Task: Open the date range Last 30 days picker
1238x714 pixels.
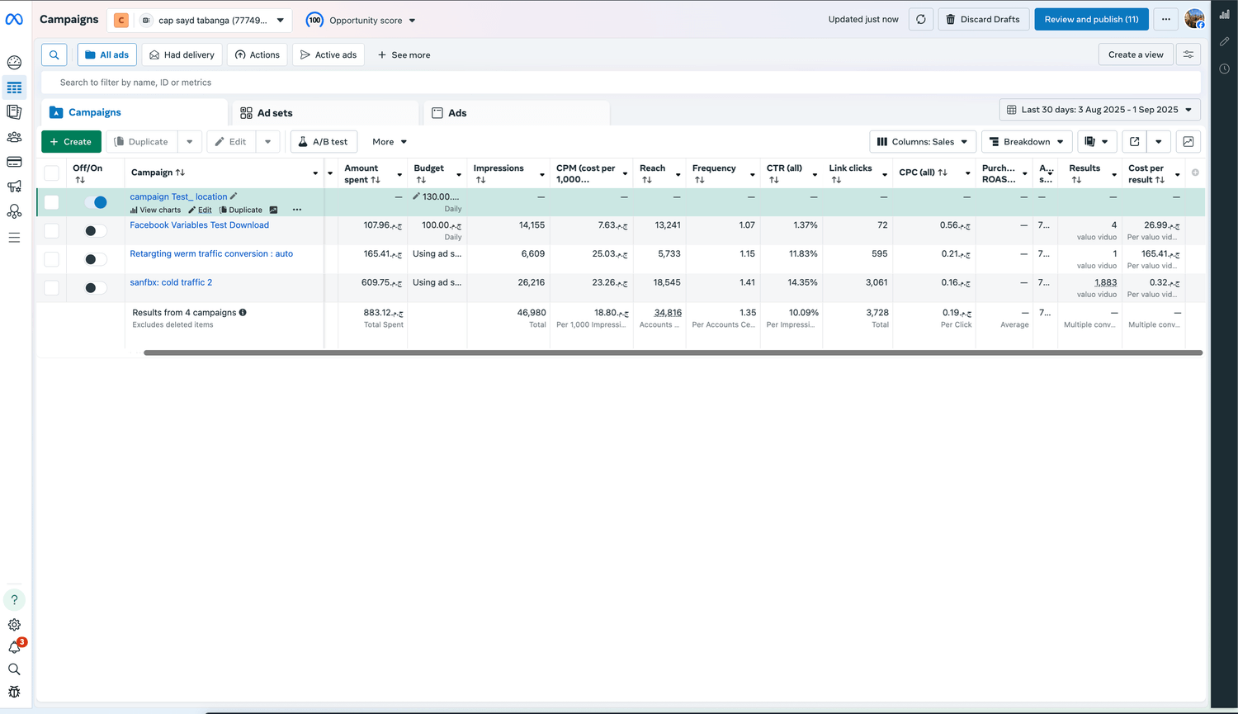Action: (x=1099, y=110)
